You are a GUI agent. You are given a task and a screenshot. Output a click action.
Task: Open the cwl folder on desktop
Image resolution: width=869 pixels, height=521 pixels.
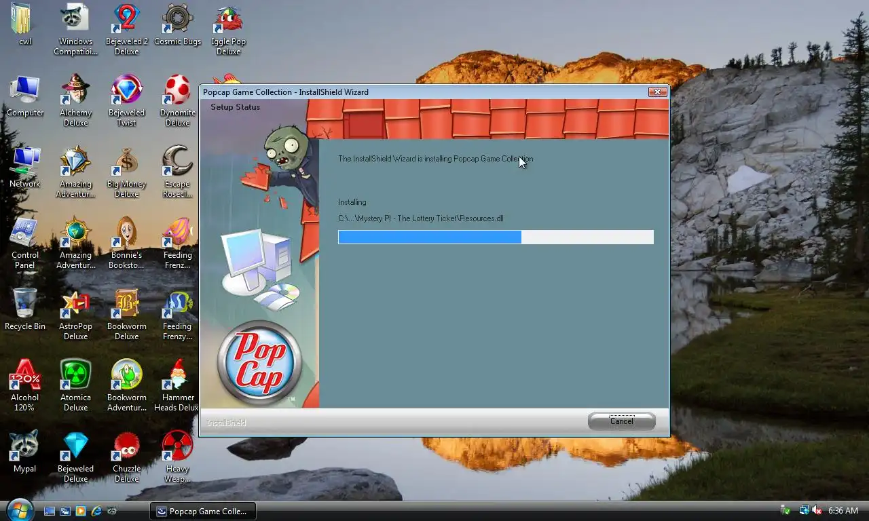click(24, 25)
